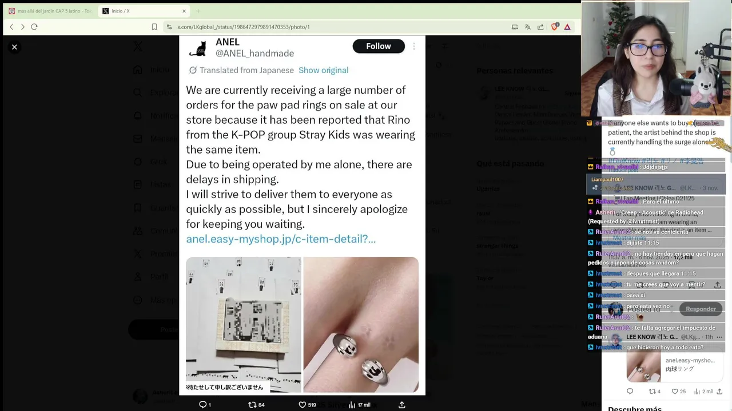Image resolution: width=732 pixels, height=411 pixels.
Task: Open the translate page icon in the address bar
Action: pyautogui.click(x=528, y=27)
